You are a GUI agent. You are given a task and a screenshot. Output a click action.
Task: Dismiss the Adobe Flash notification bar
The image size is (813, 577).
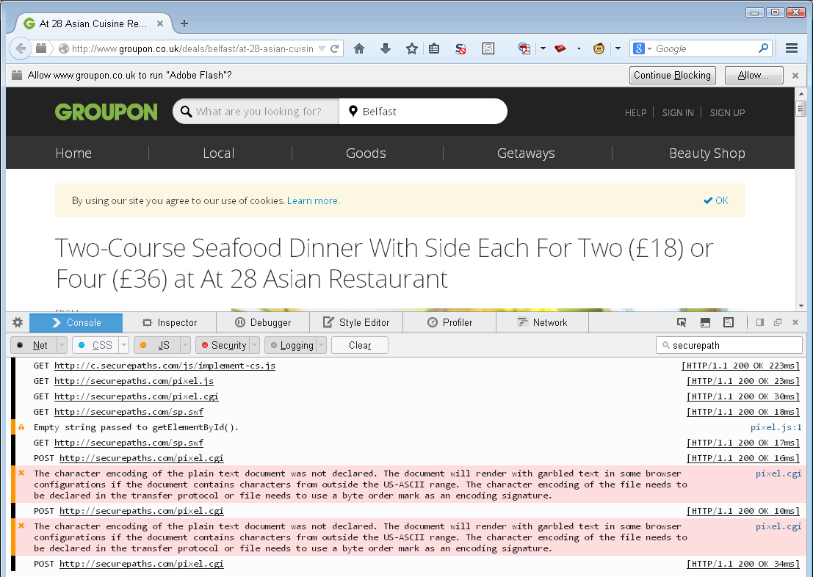coord(795,76)
